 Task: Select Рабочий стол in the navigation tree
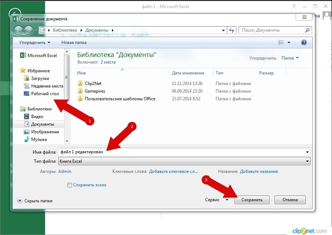tap(45, 93)
